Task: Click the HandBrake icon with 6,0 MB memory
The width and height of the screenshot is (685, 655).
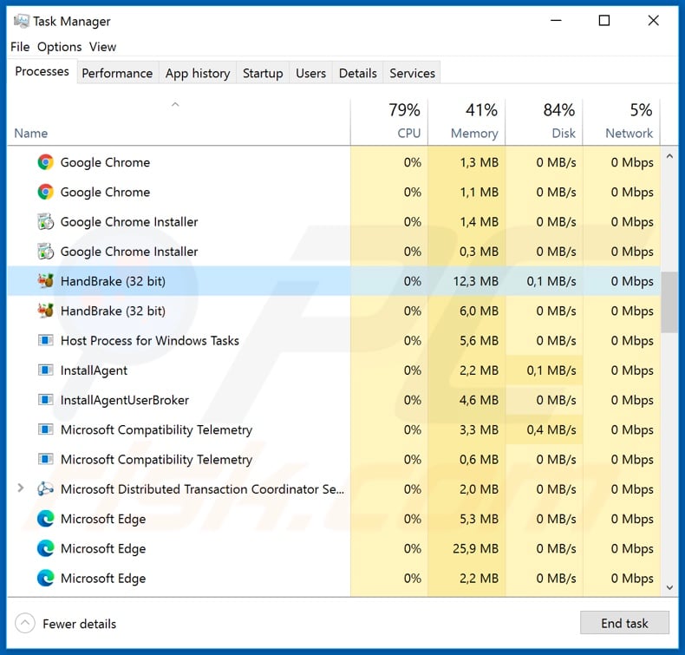Action: pyautogui.click(x=45, y=311)
